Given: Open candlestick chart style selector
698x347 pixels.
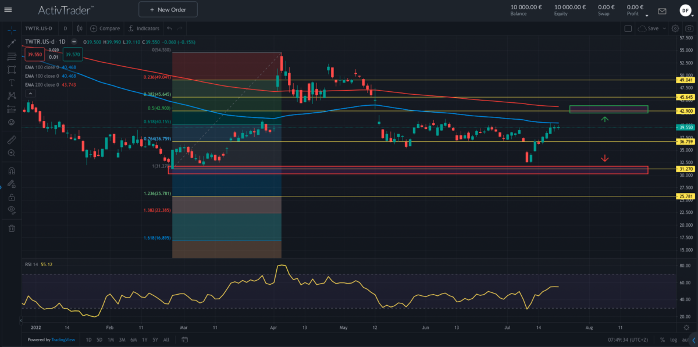Looking at the screenshot, I should [x=80, y=28].
